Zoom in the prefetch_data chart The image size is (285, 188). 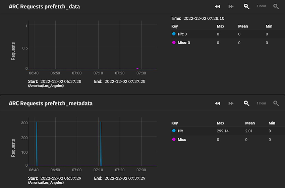[x=276, y=6]
